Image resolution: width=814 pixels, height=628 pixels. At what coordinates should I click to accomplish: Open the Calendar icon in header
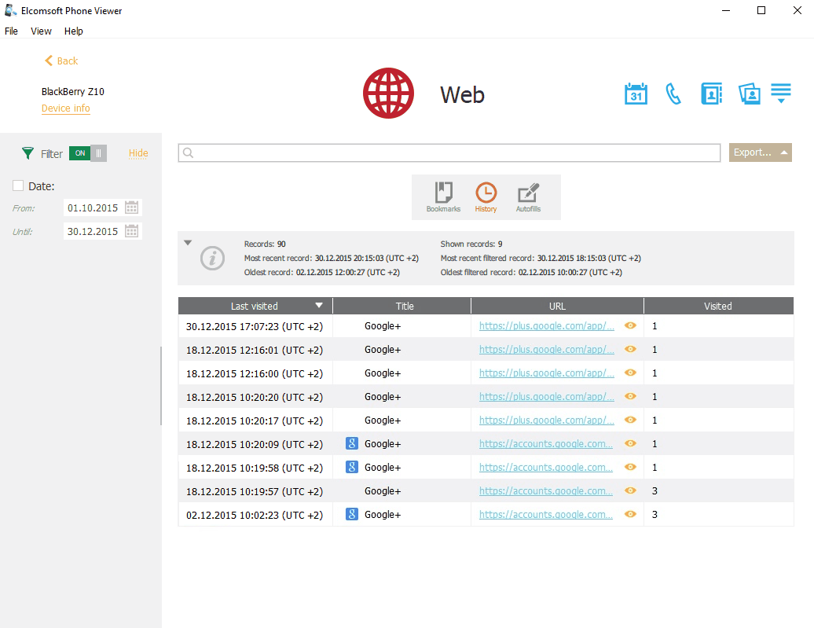point(636,94)
